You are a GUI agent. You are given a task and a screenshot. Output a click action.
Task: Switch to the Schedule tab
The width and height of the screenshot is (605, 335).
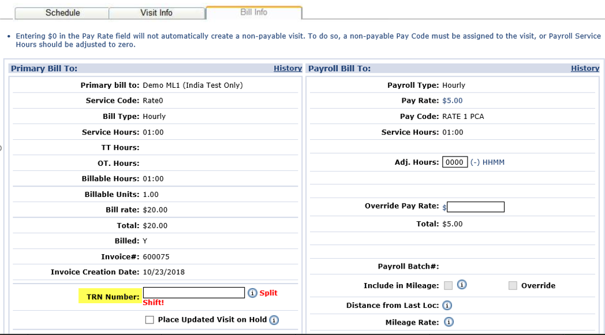pyautogui.click(x=62, y=13)
